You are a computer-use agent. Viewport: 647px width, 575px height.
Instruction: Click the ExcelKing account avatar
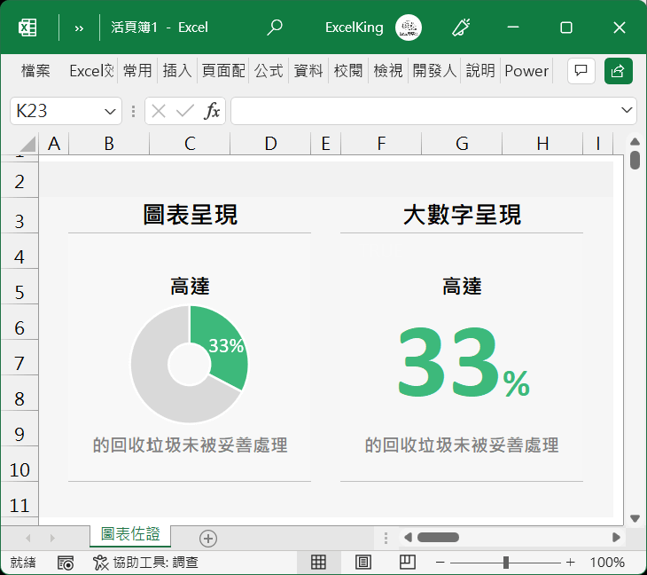408,28
